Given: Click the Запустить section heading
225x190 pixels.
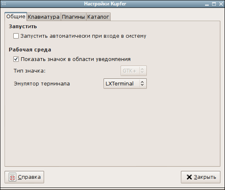Looking at the screenshot, I should (23, 27).
